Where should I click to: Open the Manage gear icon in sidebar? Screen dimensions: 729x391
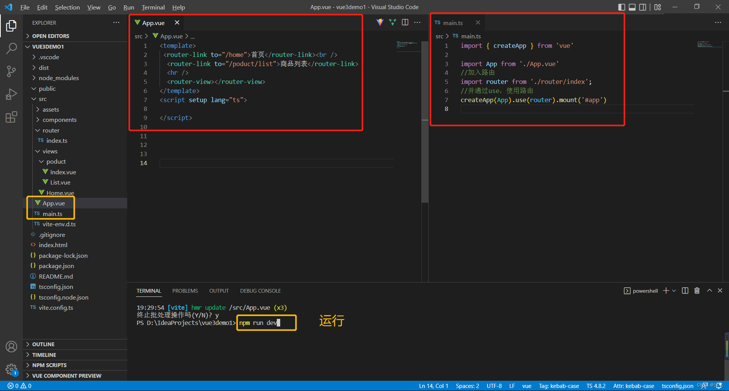[x=11, y=369]
